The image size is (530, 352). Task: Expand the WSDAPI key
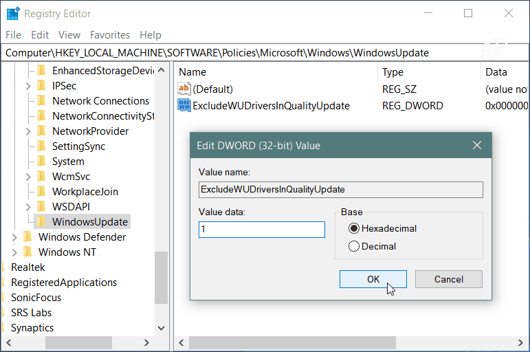tap(28, 207)
